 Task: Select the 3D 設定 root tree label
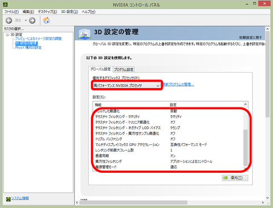16,35
